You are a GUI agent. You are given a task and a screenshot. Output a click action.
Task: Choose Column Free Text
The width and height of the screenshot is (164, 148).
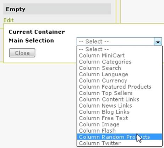click(119, 118)
